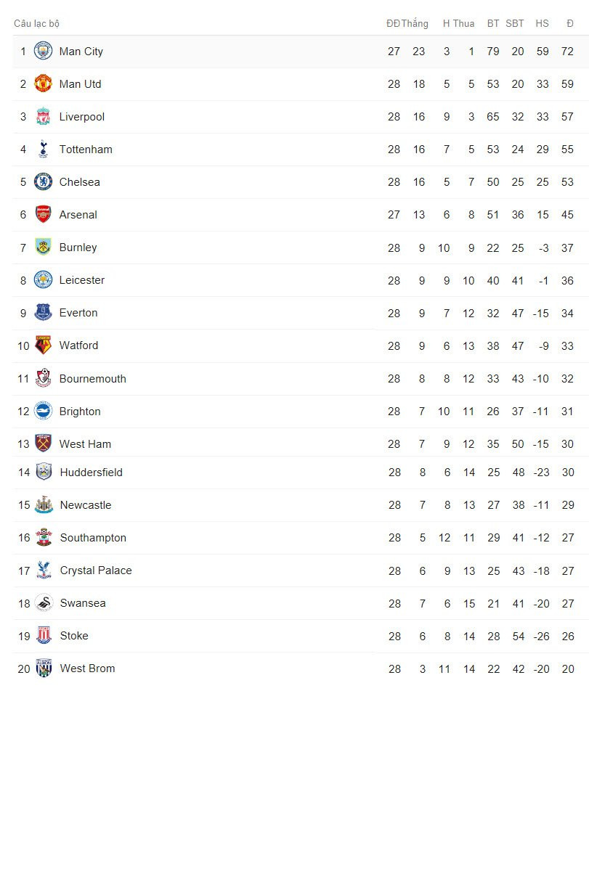
Task: Open the Leicester team link
Action: click(x=82, y=280)
